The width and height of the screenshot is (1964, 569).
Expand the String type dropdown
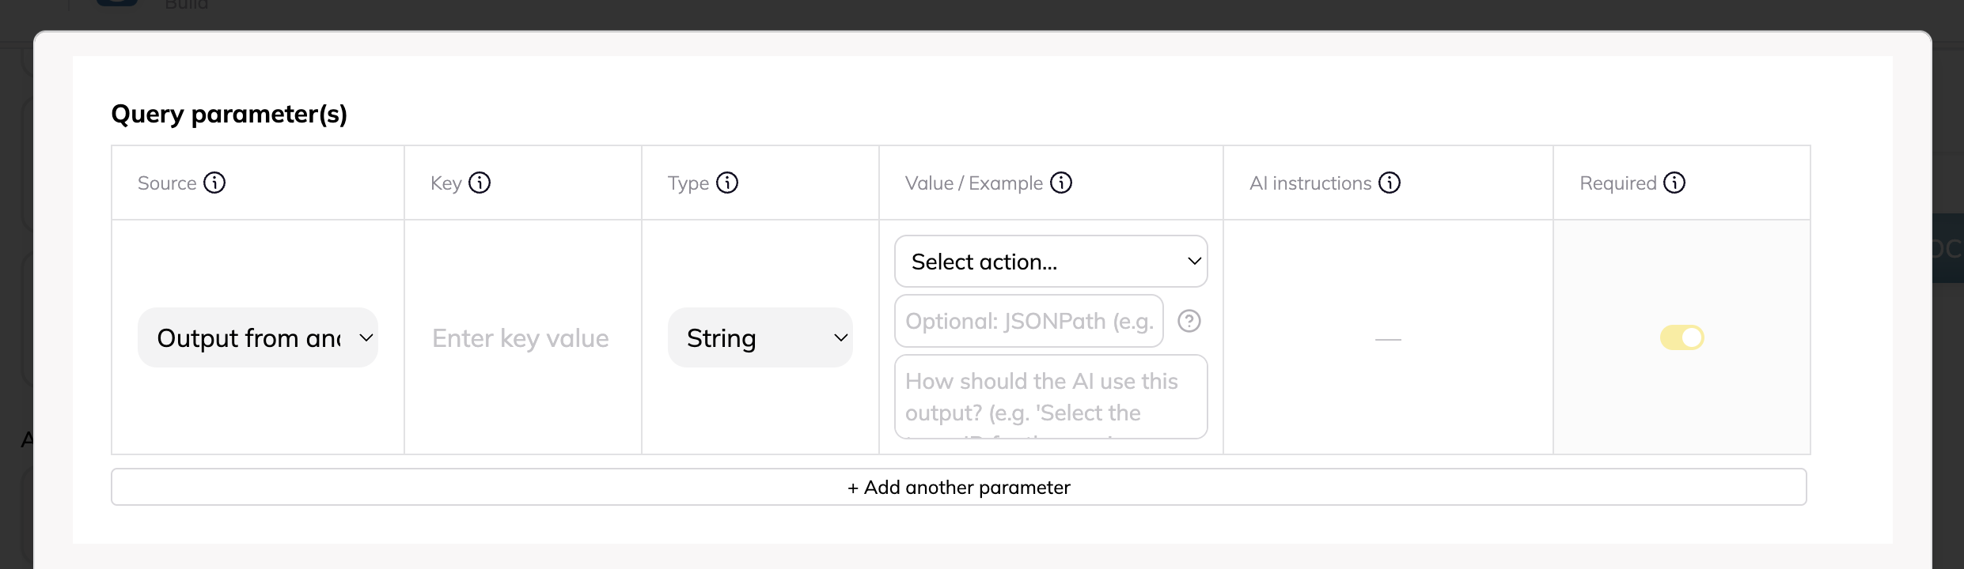coord(760,337)
